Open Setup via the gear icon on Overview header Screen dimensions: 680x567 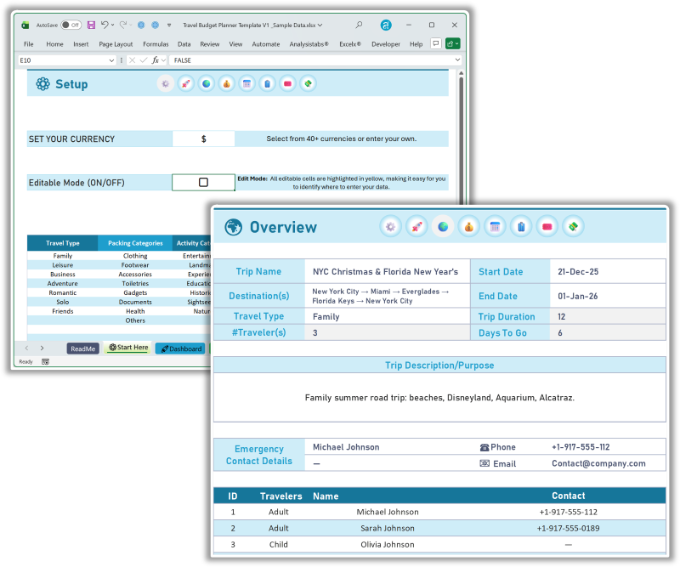click(x=390, y=227)
